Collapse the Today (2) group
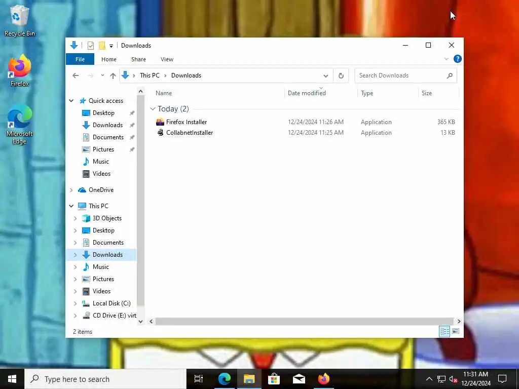The image size is (519, 389). pos(153,109)
